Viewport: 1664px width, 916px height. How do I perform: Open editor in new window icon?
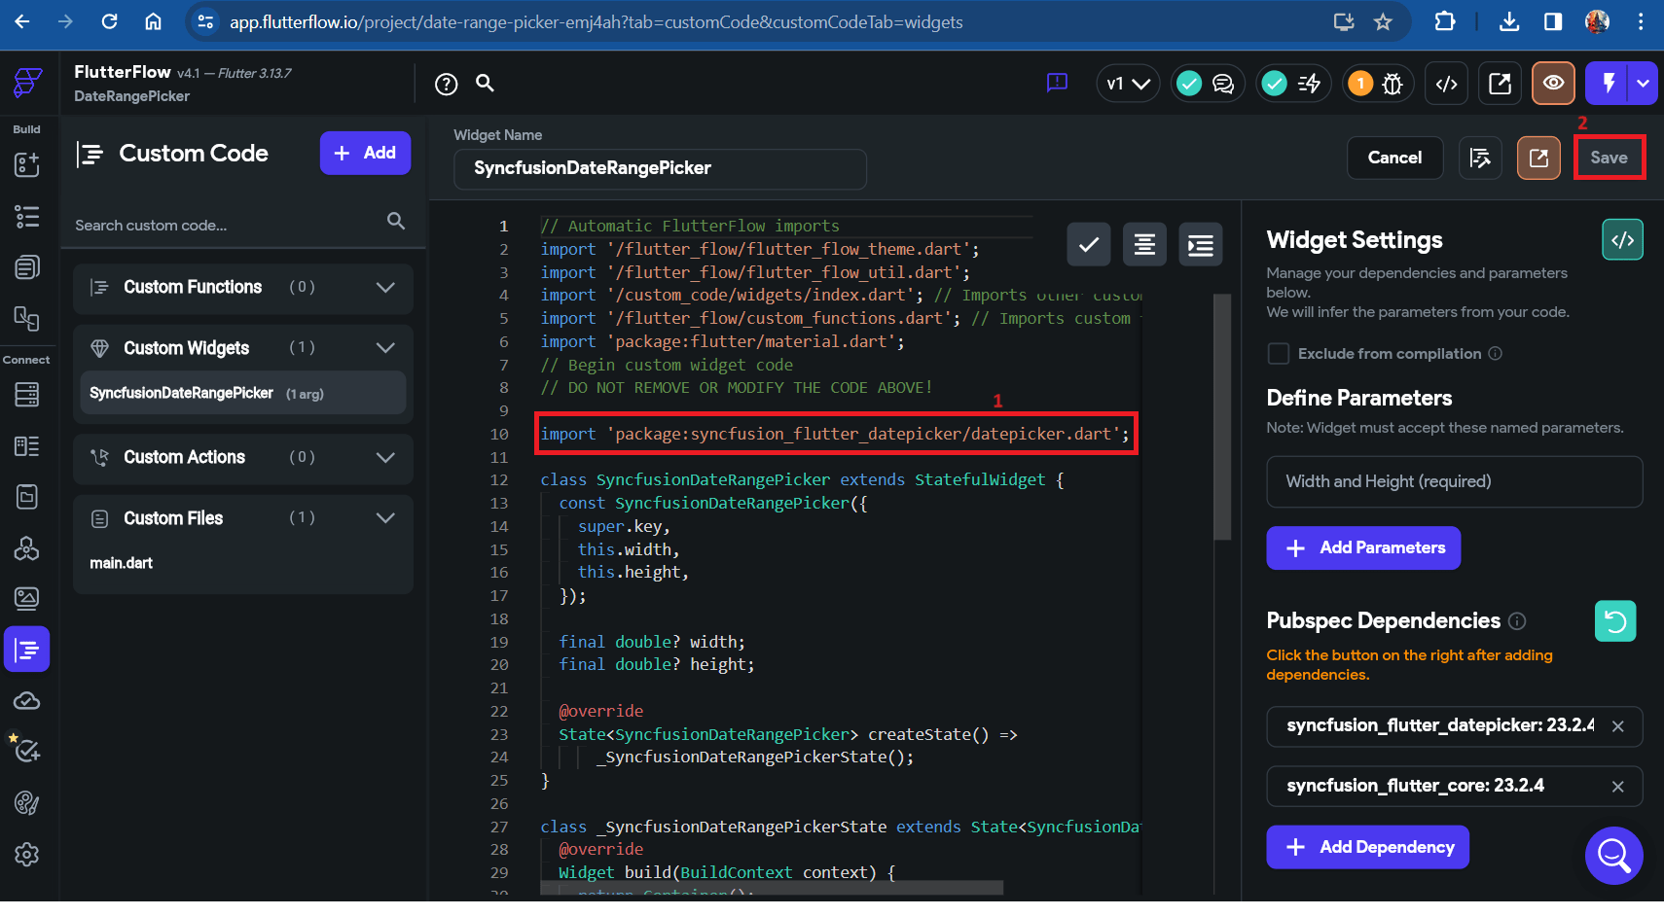pos(1538,158)
